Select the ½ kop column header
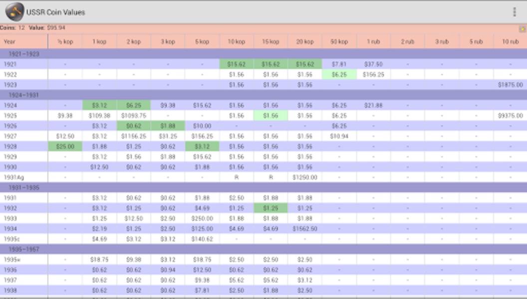Image resolution: width=527 pixels, height=299 pixels. tap(65, 42)
